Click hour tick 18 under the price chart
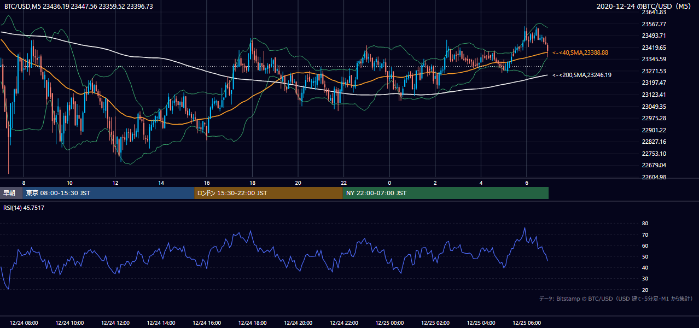The height and width of the screenshot is (328, 699). click(x=252, y=183)
